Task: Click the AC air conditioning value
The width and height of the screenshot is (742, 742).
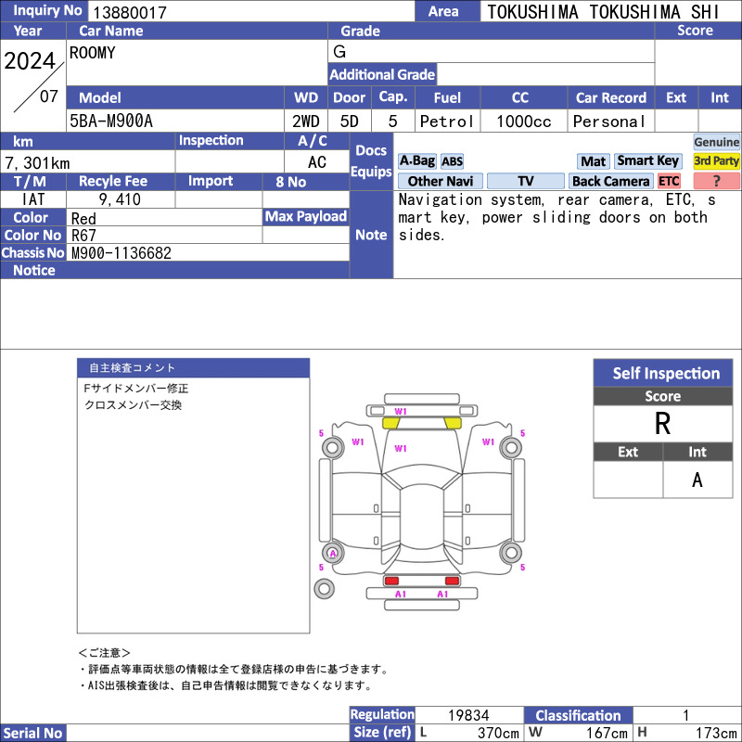Action: pos(316,162)
